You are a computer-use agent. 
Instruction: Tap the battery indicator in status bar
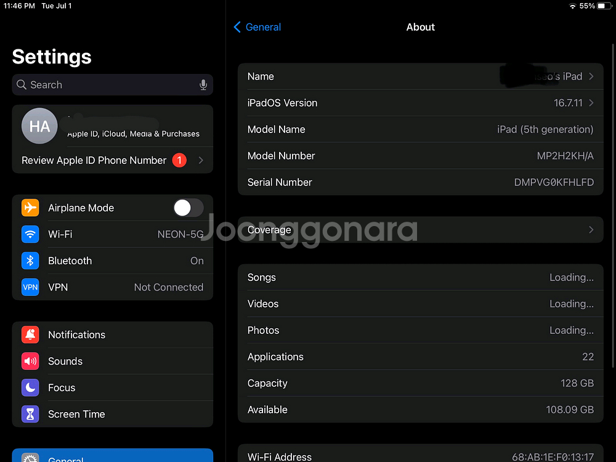coord(604,6)
